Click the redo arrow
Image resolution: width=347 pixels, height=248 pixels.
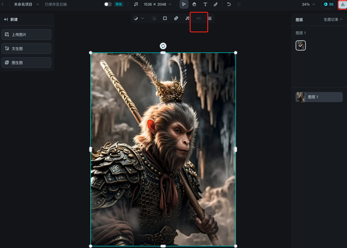[239, 4]
